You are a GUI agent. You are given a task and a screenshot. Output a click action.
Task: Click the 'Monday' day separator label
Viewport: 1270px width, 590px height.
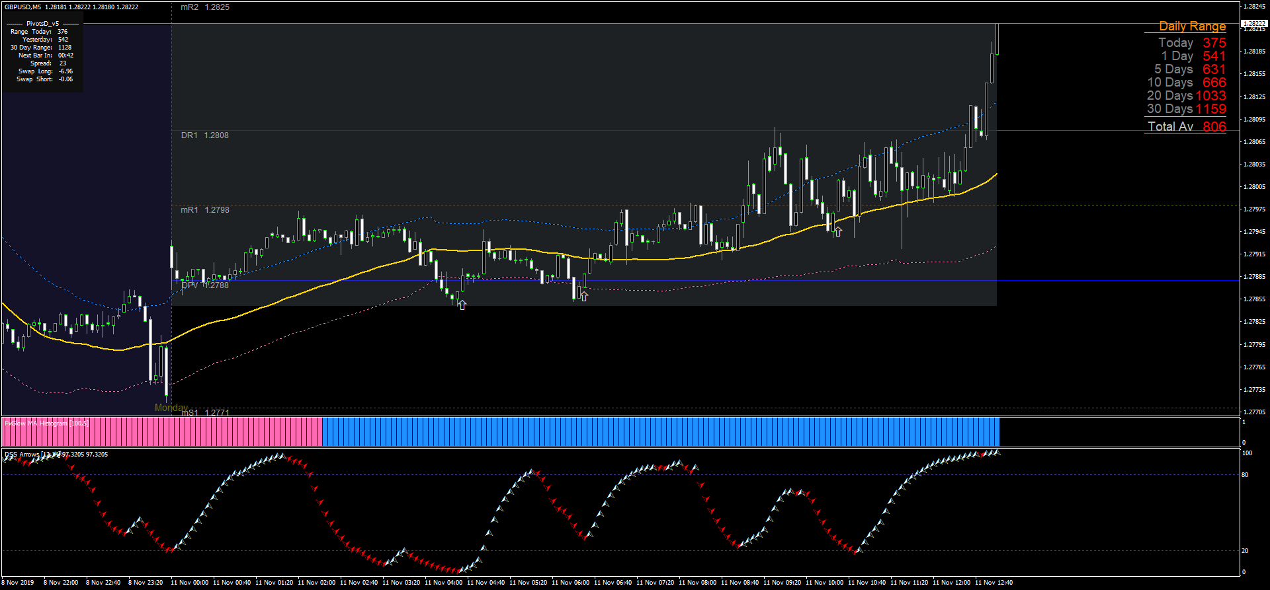[171, 408]
